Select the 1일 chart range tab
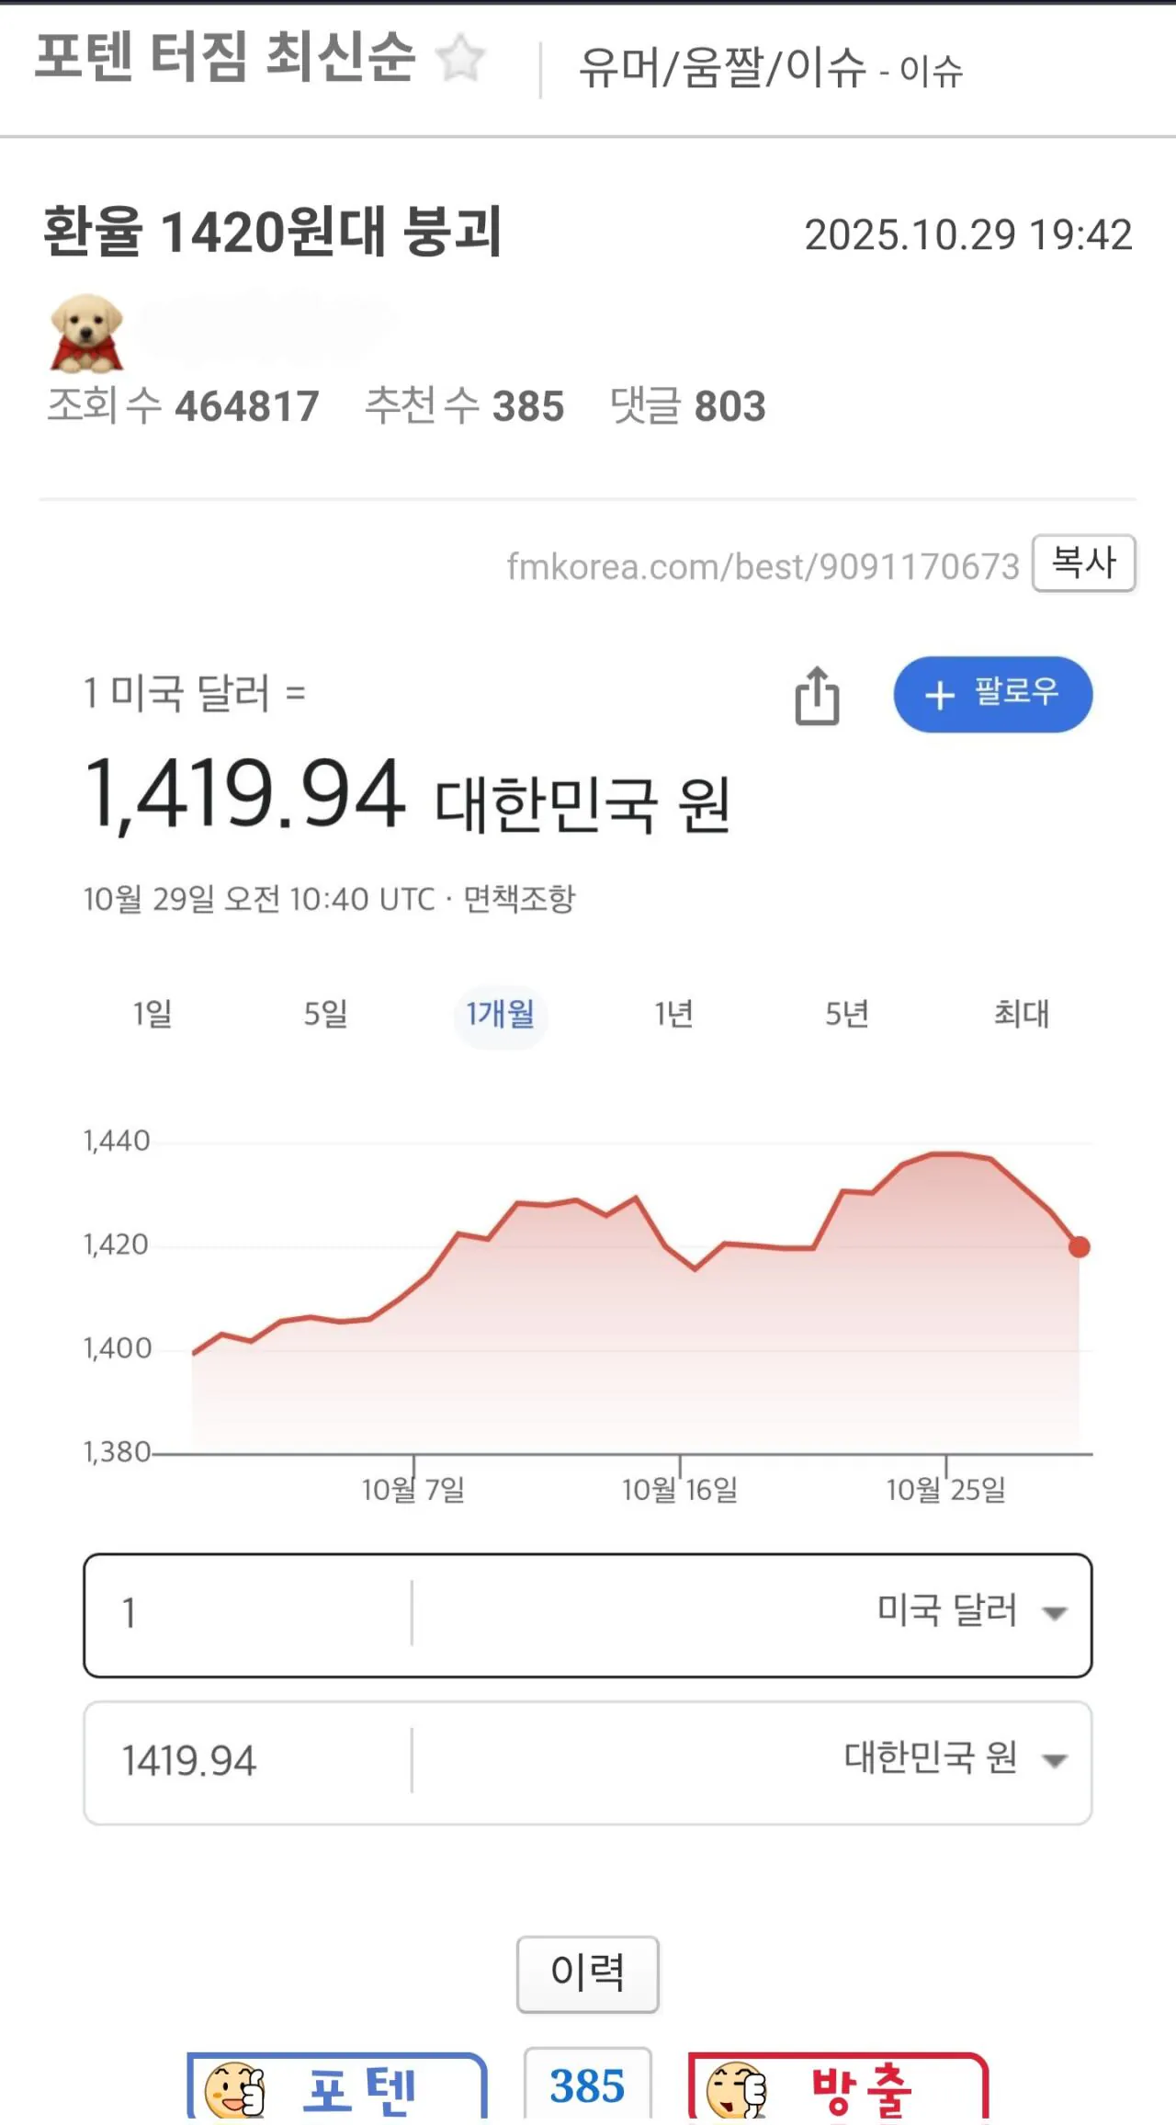Viewport: 1176px width, 2125px height. (x=153, y=1014)
